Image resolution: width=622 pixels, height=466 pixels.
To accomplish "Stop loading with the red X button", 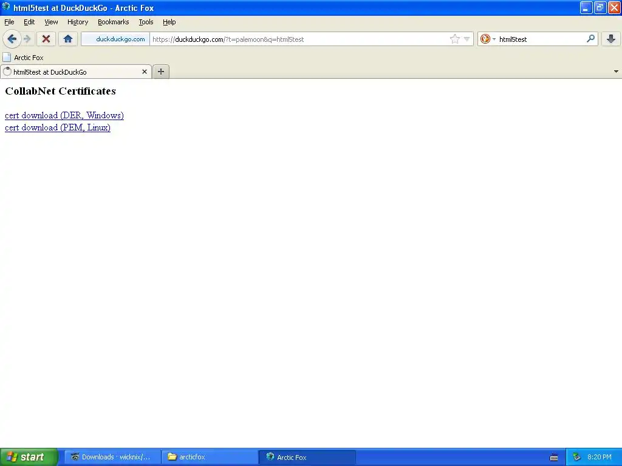I will 46,39.
